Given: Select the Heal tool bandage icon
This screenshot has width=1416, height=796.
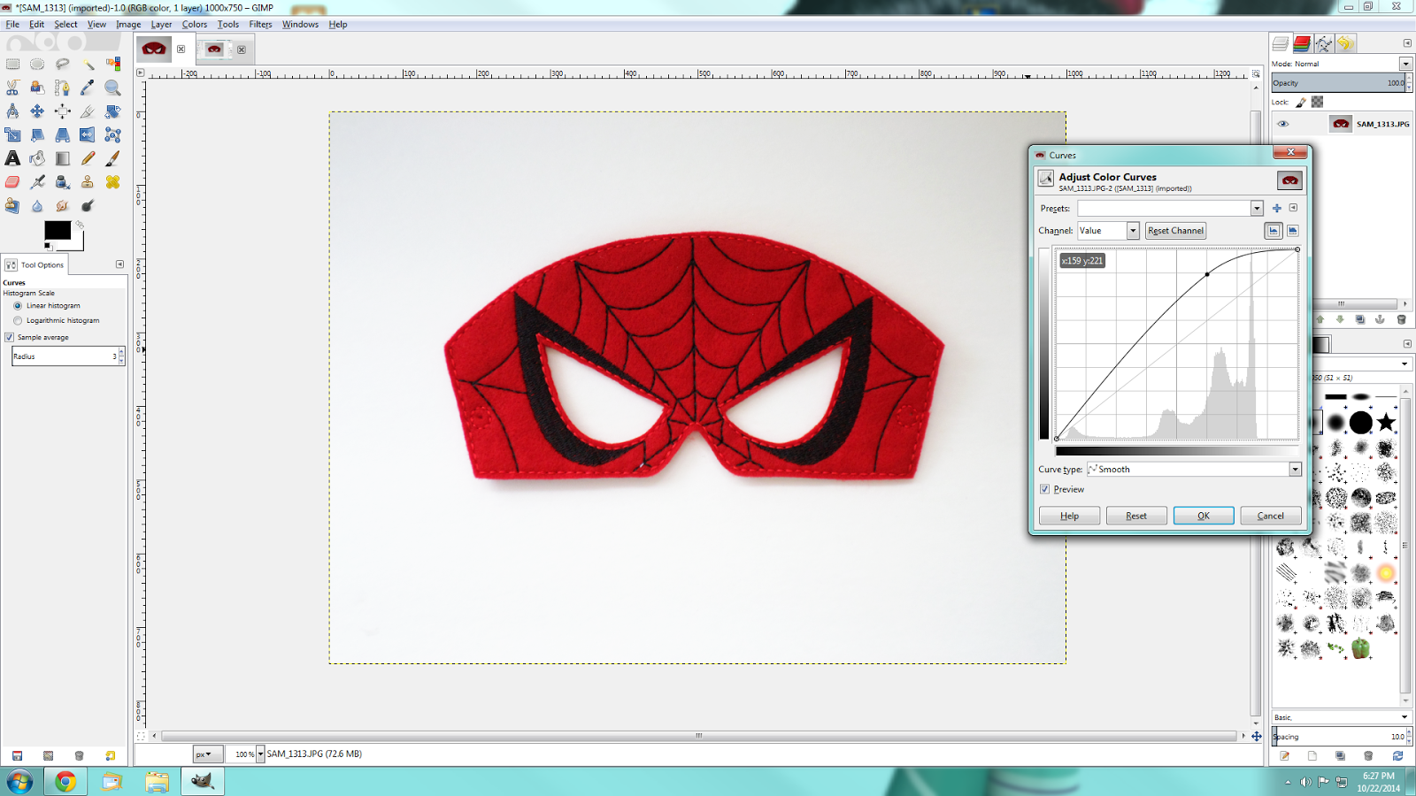Looking at the screenshot, I should 112,182.
